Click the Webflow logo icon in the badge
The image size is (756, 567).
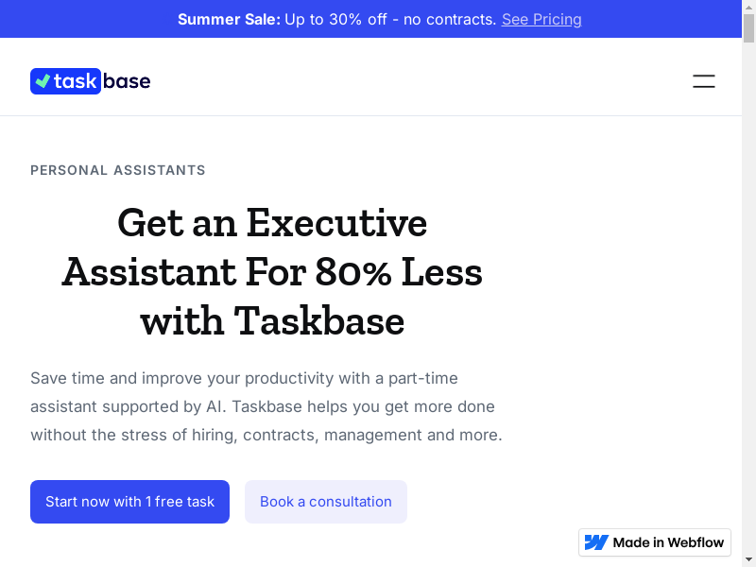pyautogui.click(x=596, y=542)
